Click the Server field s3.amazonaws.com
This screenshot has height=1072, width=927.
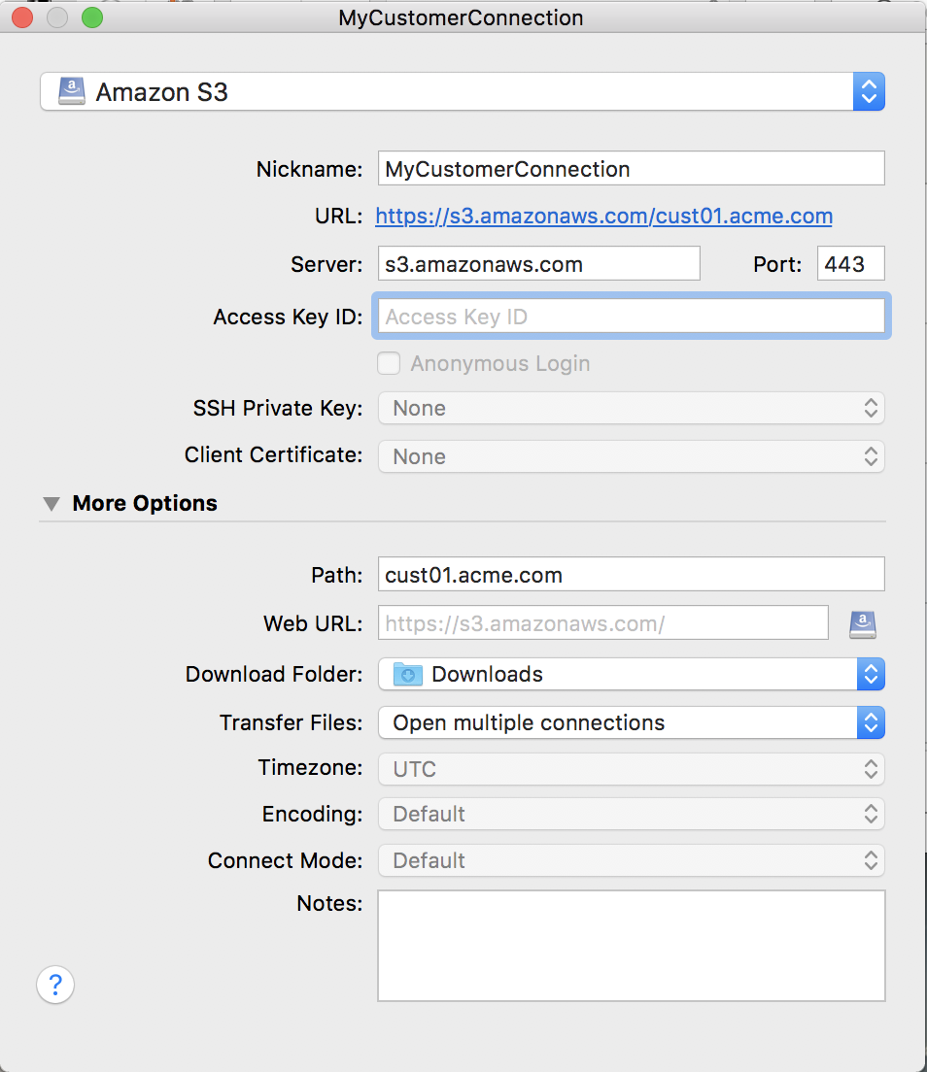[x=539, y=263]
